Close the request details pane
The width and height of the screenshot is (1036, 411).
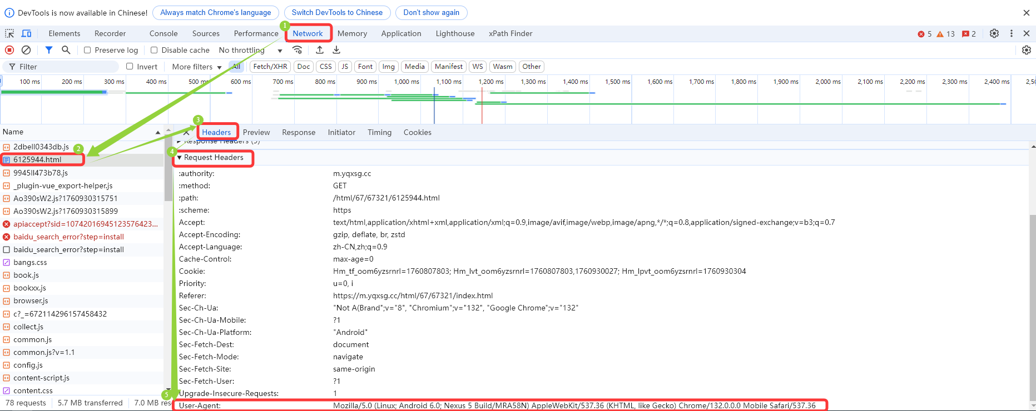tap(186, 132)
